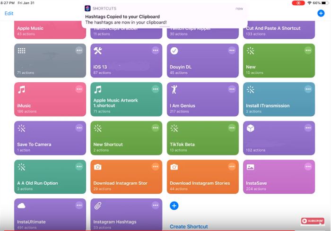This screenshot has width=331, height=231.
Task: Click the music note icon on Apple Music Artwork
Action: 98,89
